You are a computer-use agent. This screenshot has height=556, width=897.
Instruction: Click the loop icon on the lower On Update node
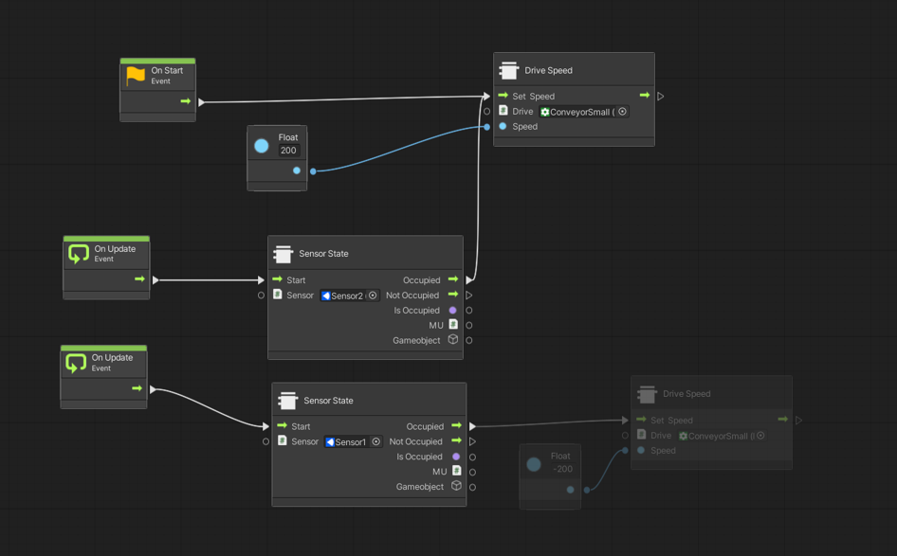pos(76,363)
